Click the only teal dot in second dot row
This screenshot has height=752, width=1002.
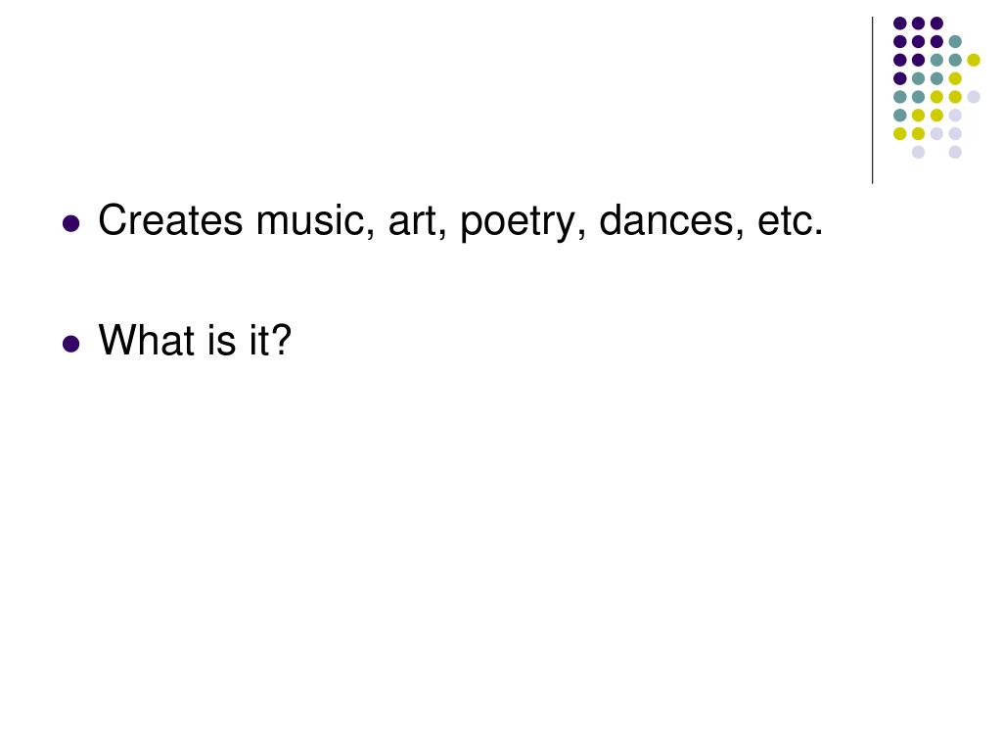click(955, 41)
